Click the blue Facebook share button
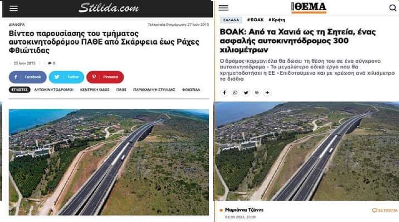The height and width of the screenshot is (222, 399). point(28,77)
